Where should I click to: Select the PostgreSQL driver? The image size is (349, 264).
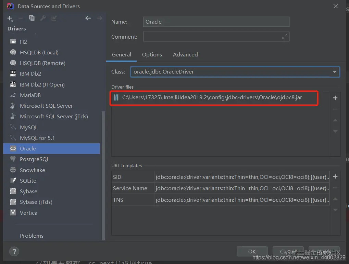tap(51, 159)
